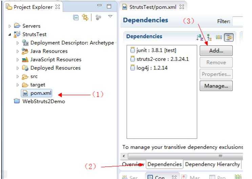Click the Java Resources icon

click(x=25, y=51)
